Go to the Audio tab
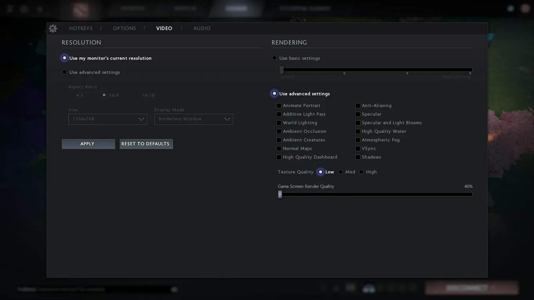 coord(202,29)
